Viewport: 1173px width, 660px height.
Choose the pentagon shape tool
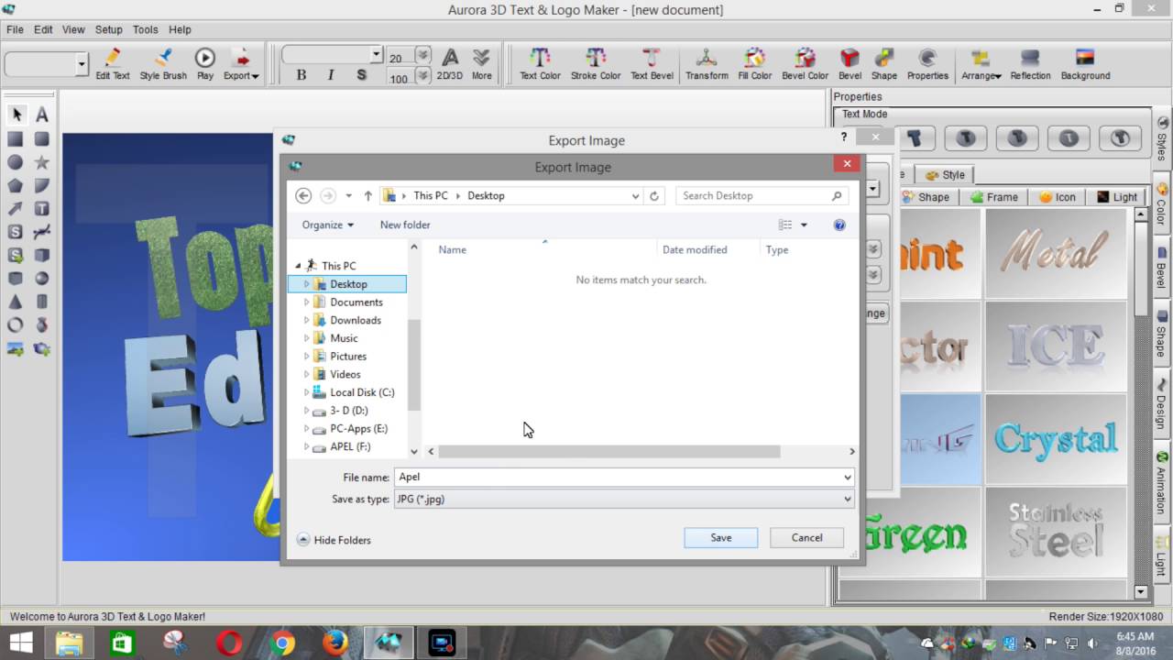pyautogui.click(x=16, y=185)
